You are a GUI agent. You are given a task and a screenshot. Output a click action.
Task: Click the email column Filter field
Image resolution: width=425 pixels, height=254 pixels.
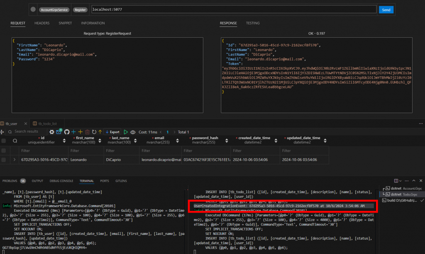pyautogui.click(x=160, y=151)
